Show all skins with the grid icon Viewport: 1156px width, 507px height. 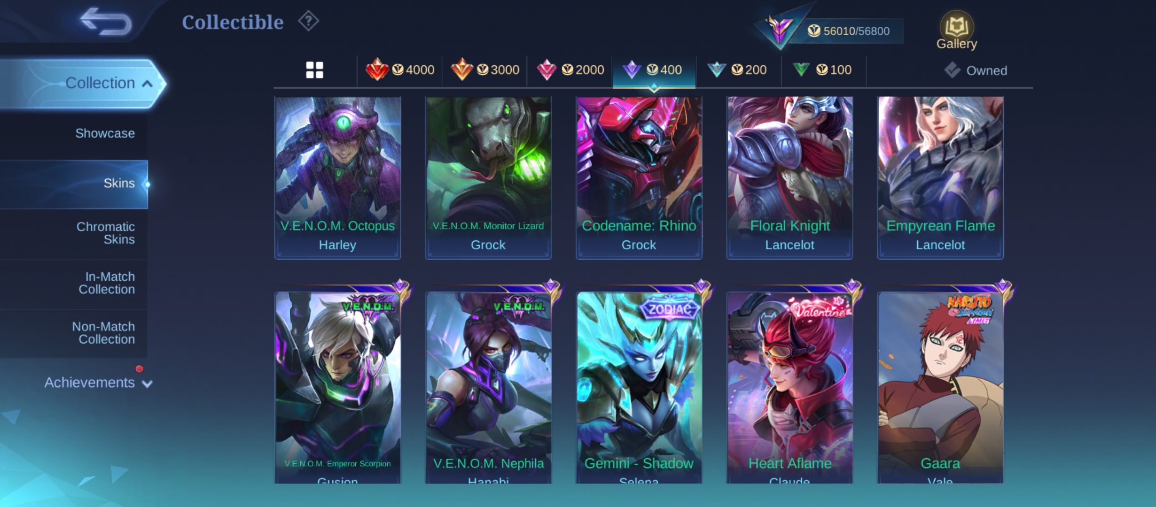[314, 70]
